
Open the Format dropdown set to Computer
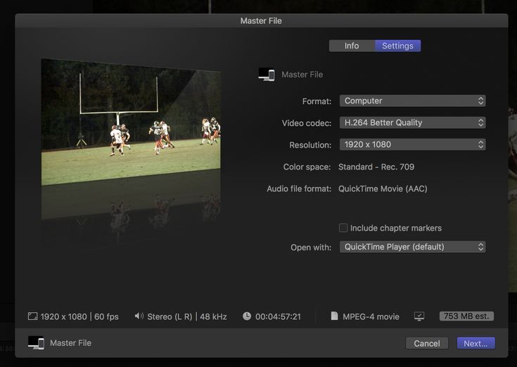412,101
